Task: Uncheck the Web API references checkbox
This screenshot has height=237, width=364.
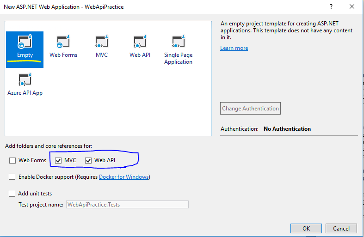Action: (88, 160)
